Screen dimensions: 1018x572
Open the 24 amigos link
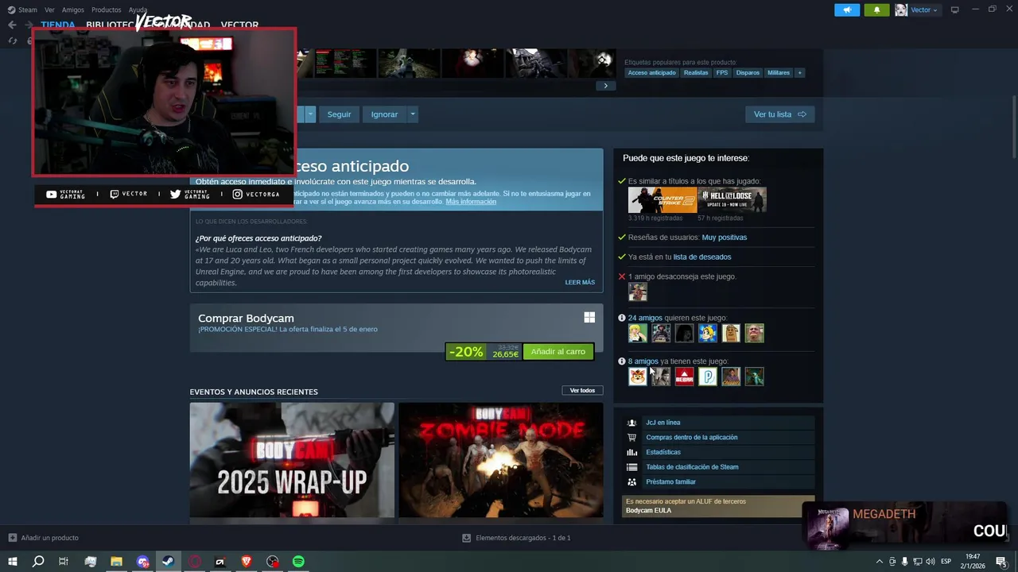[645, 318]
